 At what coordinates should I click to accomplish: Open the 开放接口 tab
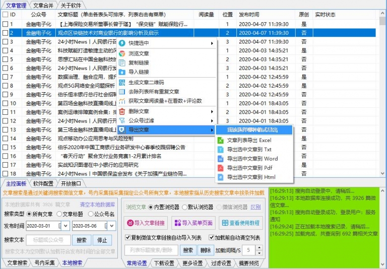pos(71,183)
